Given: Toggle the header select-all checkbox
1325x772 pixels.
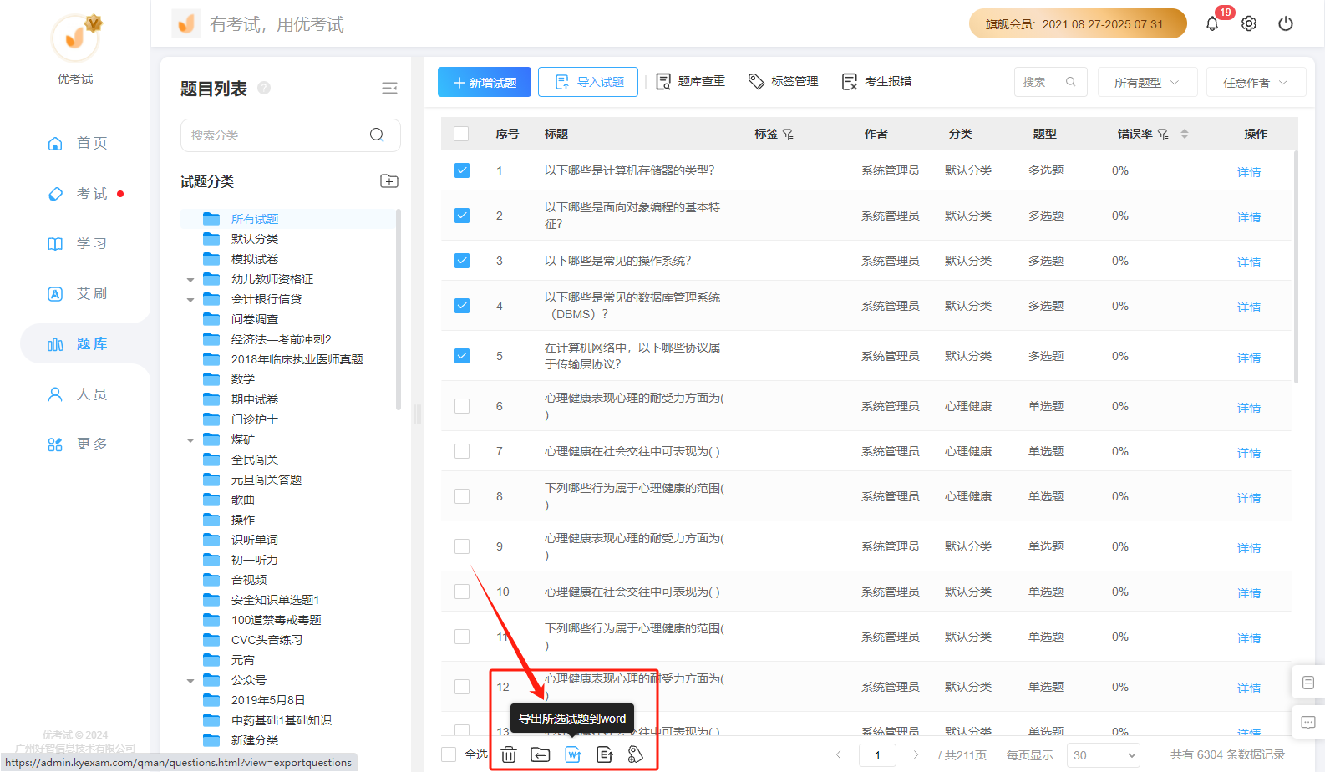Looking at the screenshot, I should click(461, 134).
